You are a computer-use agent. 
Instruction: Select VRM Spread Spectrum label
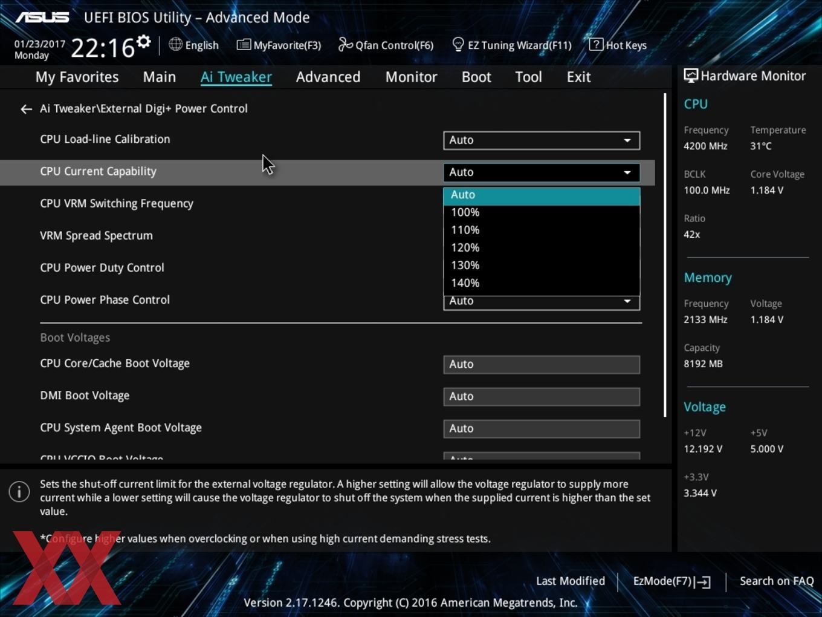click(96, 235)
